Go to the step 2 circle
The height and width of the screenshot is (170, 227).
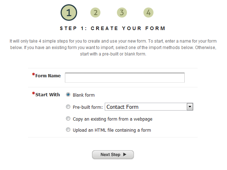pyautogui.click(x=95, y=13)
